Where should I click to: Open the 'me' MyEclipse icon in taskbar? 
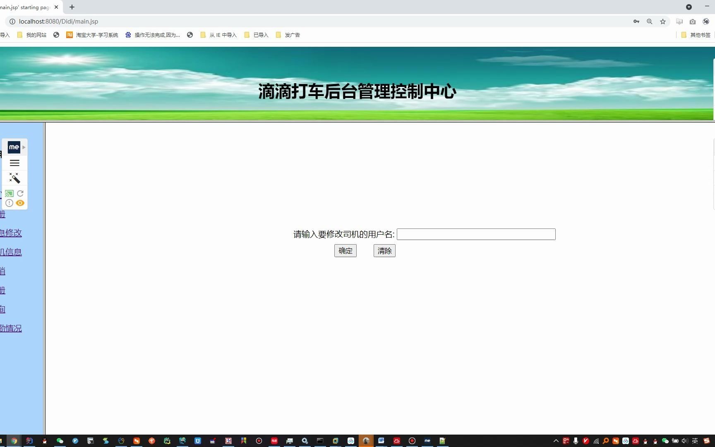[x=427, y=441]
